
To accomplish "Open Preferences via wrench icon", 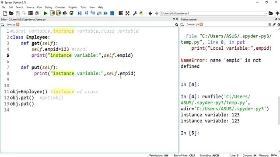I will (135, 13).
